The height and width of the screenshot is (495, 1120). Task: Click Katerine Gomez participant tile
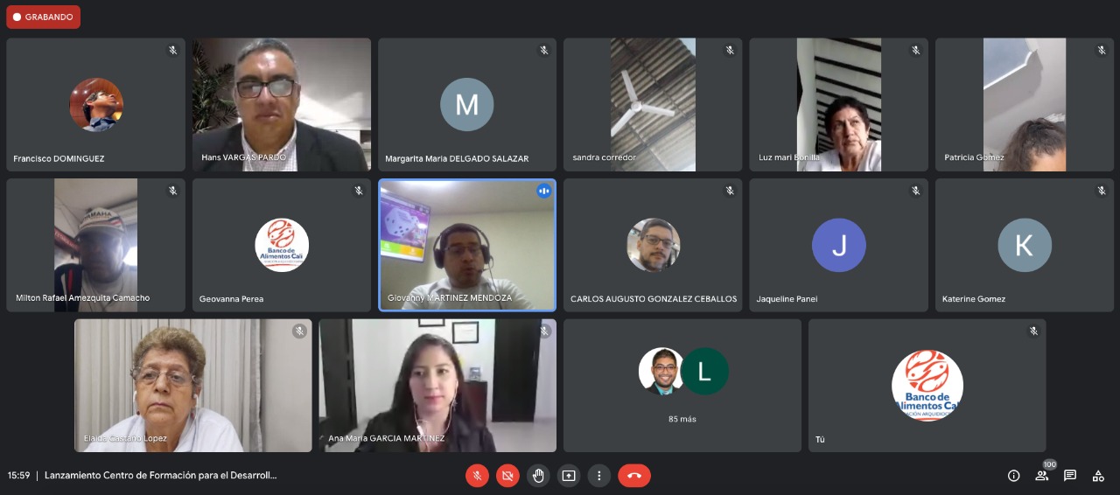point(1025,245)
